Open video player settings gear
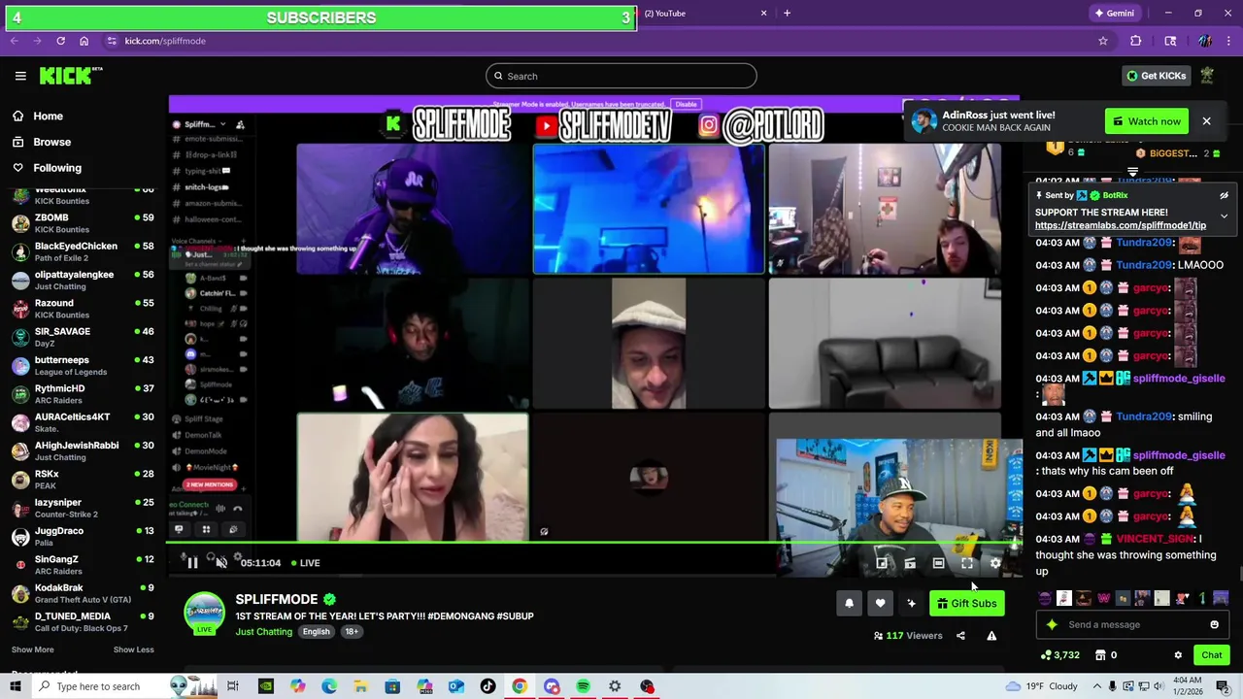 (995, 563)
